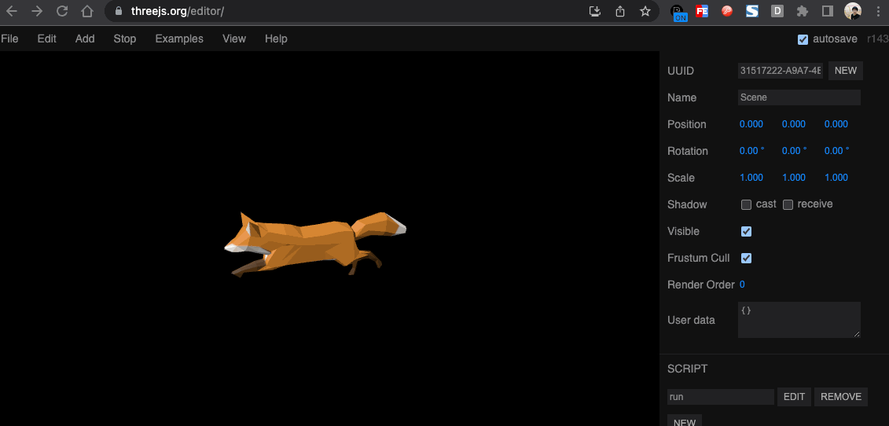Generate a new UUID with NEW button
Viewport: 889px width, 426px height.
tap(846, 71)
